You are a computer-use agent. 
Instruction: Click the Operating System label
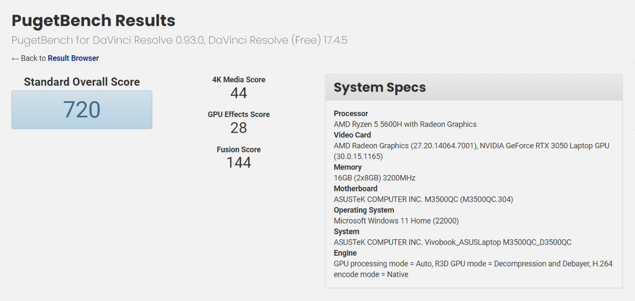click(x=364, y=210)
